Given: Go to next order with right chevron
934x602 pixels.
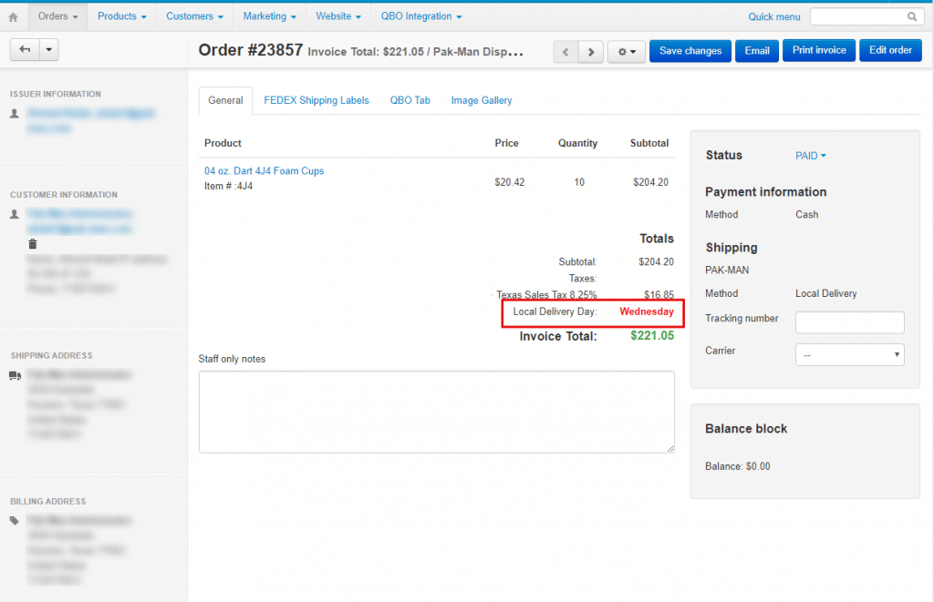Looking at the screenshot, I should pyautogui.click(x=591, y=52).
